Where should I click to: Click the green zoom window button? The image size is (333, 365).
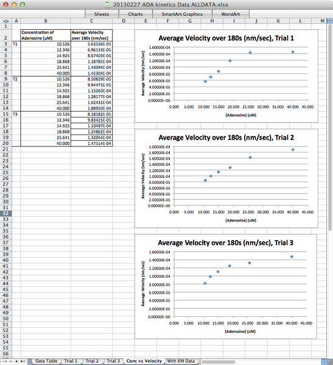pyautogui.click(x=23, y=4)
